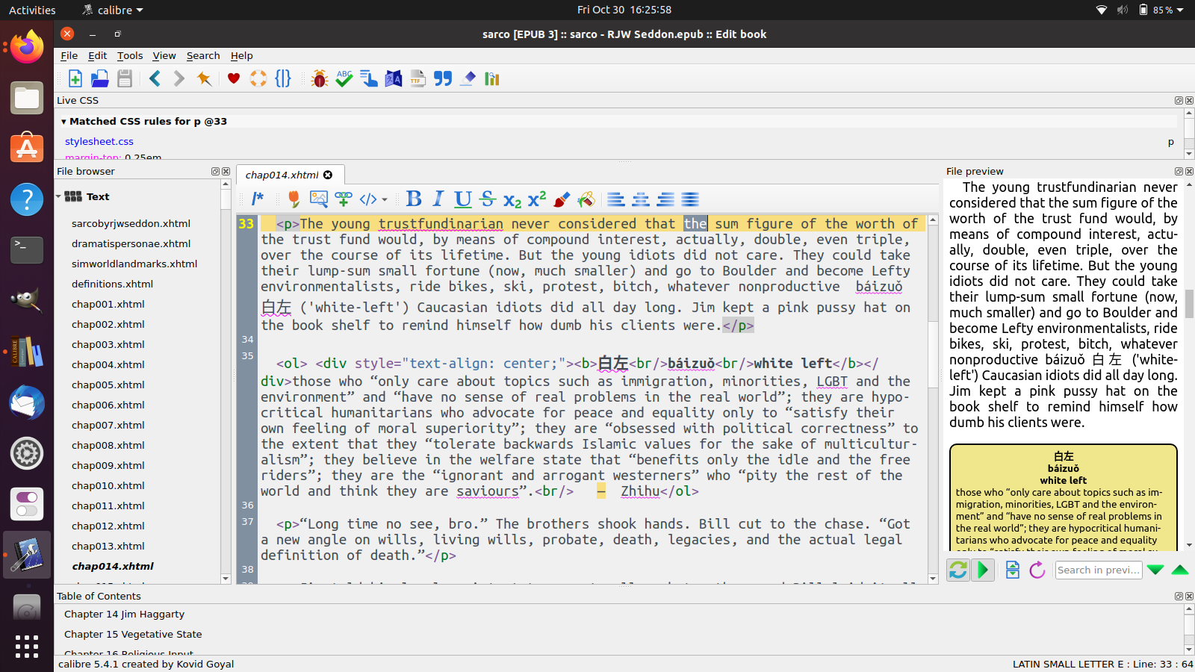Select the chap014.xhtml editor tab
The image size is (1195, 672).
282,175
